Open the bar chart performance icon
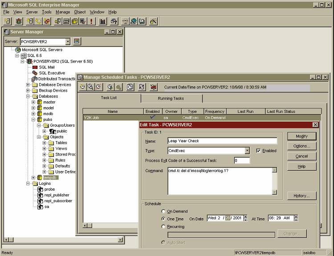This screenshot has width=334, height=256. coord(103,21)
